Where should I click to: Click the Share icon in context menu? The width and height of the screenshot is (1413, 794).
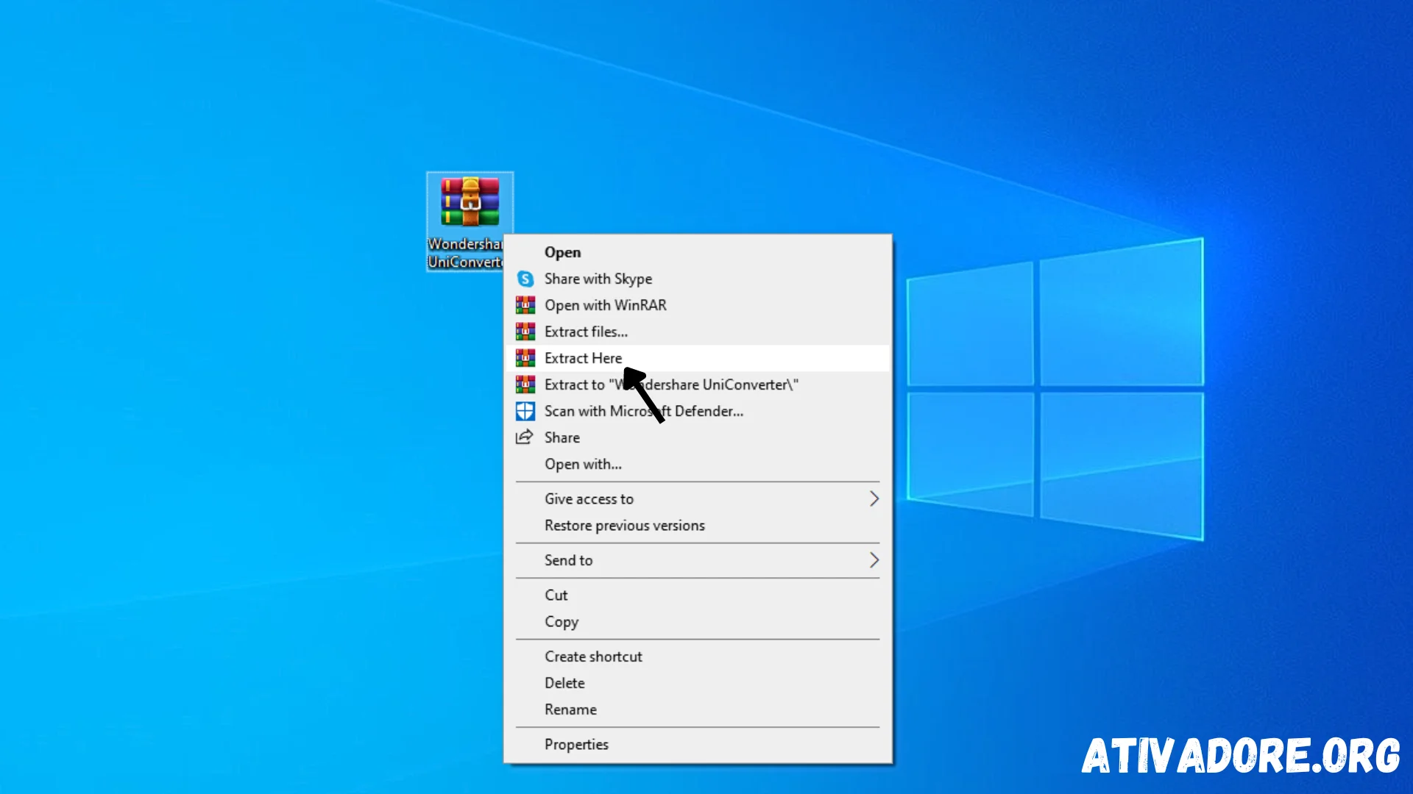524,437
